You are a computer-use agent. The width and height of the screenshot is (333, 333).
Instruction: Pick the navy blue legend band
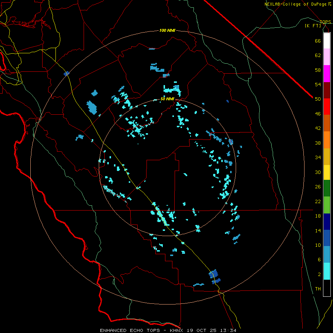tap(327, 222)
